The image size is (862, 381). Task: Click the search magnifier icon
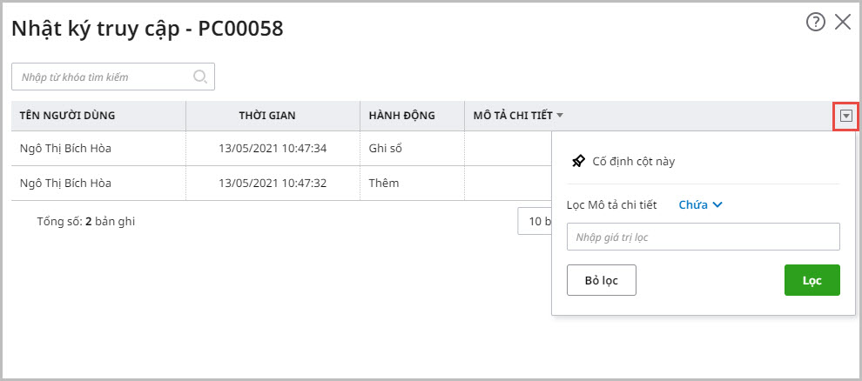pyautogui.click(x=200, y=77)
